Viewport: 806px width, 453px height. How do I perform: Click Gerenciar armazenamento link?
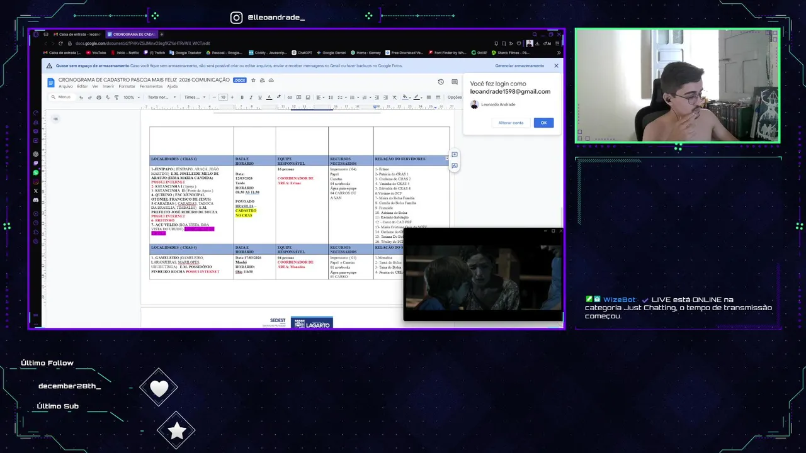[519, 65]
